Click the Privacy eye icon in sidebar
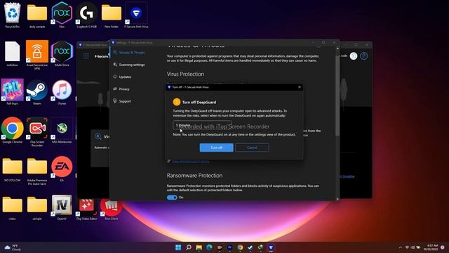This screenshot has height=253, width=449. click(115, 89)
